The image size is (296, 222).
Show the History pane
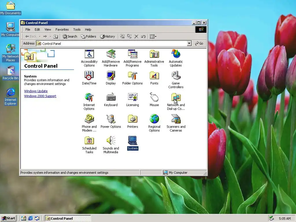point(108,36)
